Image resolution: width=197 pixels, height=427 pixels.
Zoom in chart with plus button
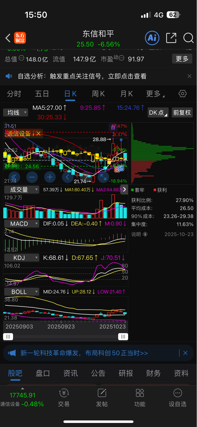click(50, 177)
